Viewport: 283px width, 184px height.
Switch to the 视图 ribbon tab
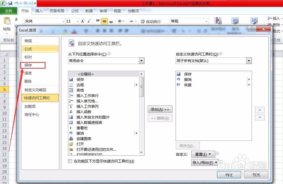coord(117,11)
